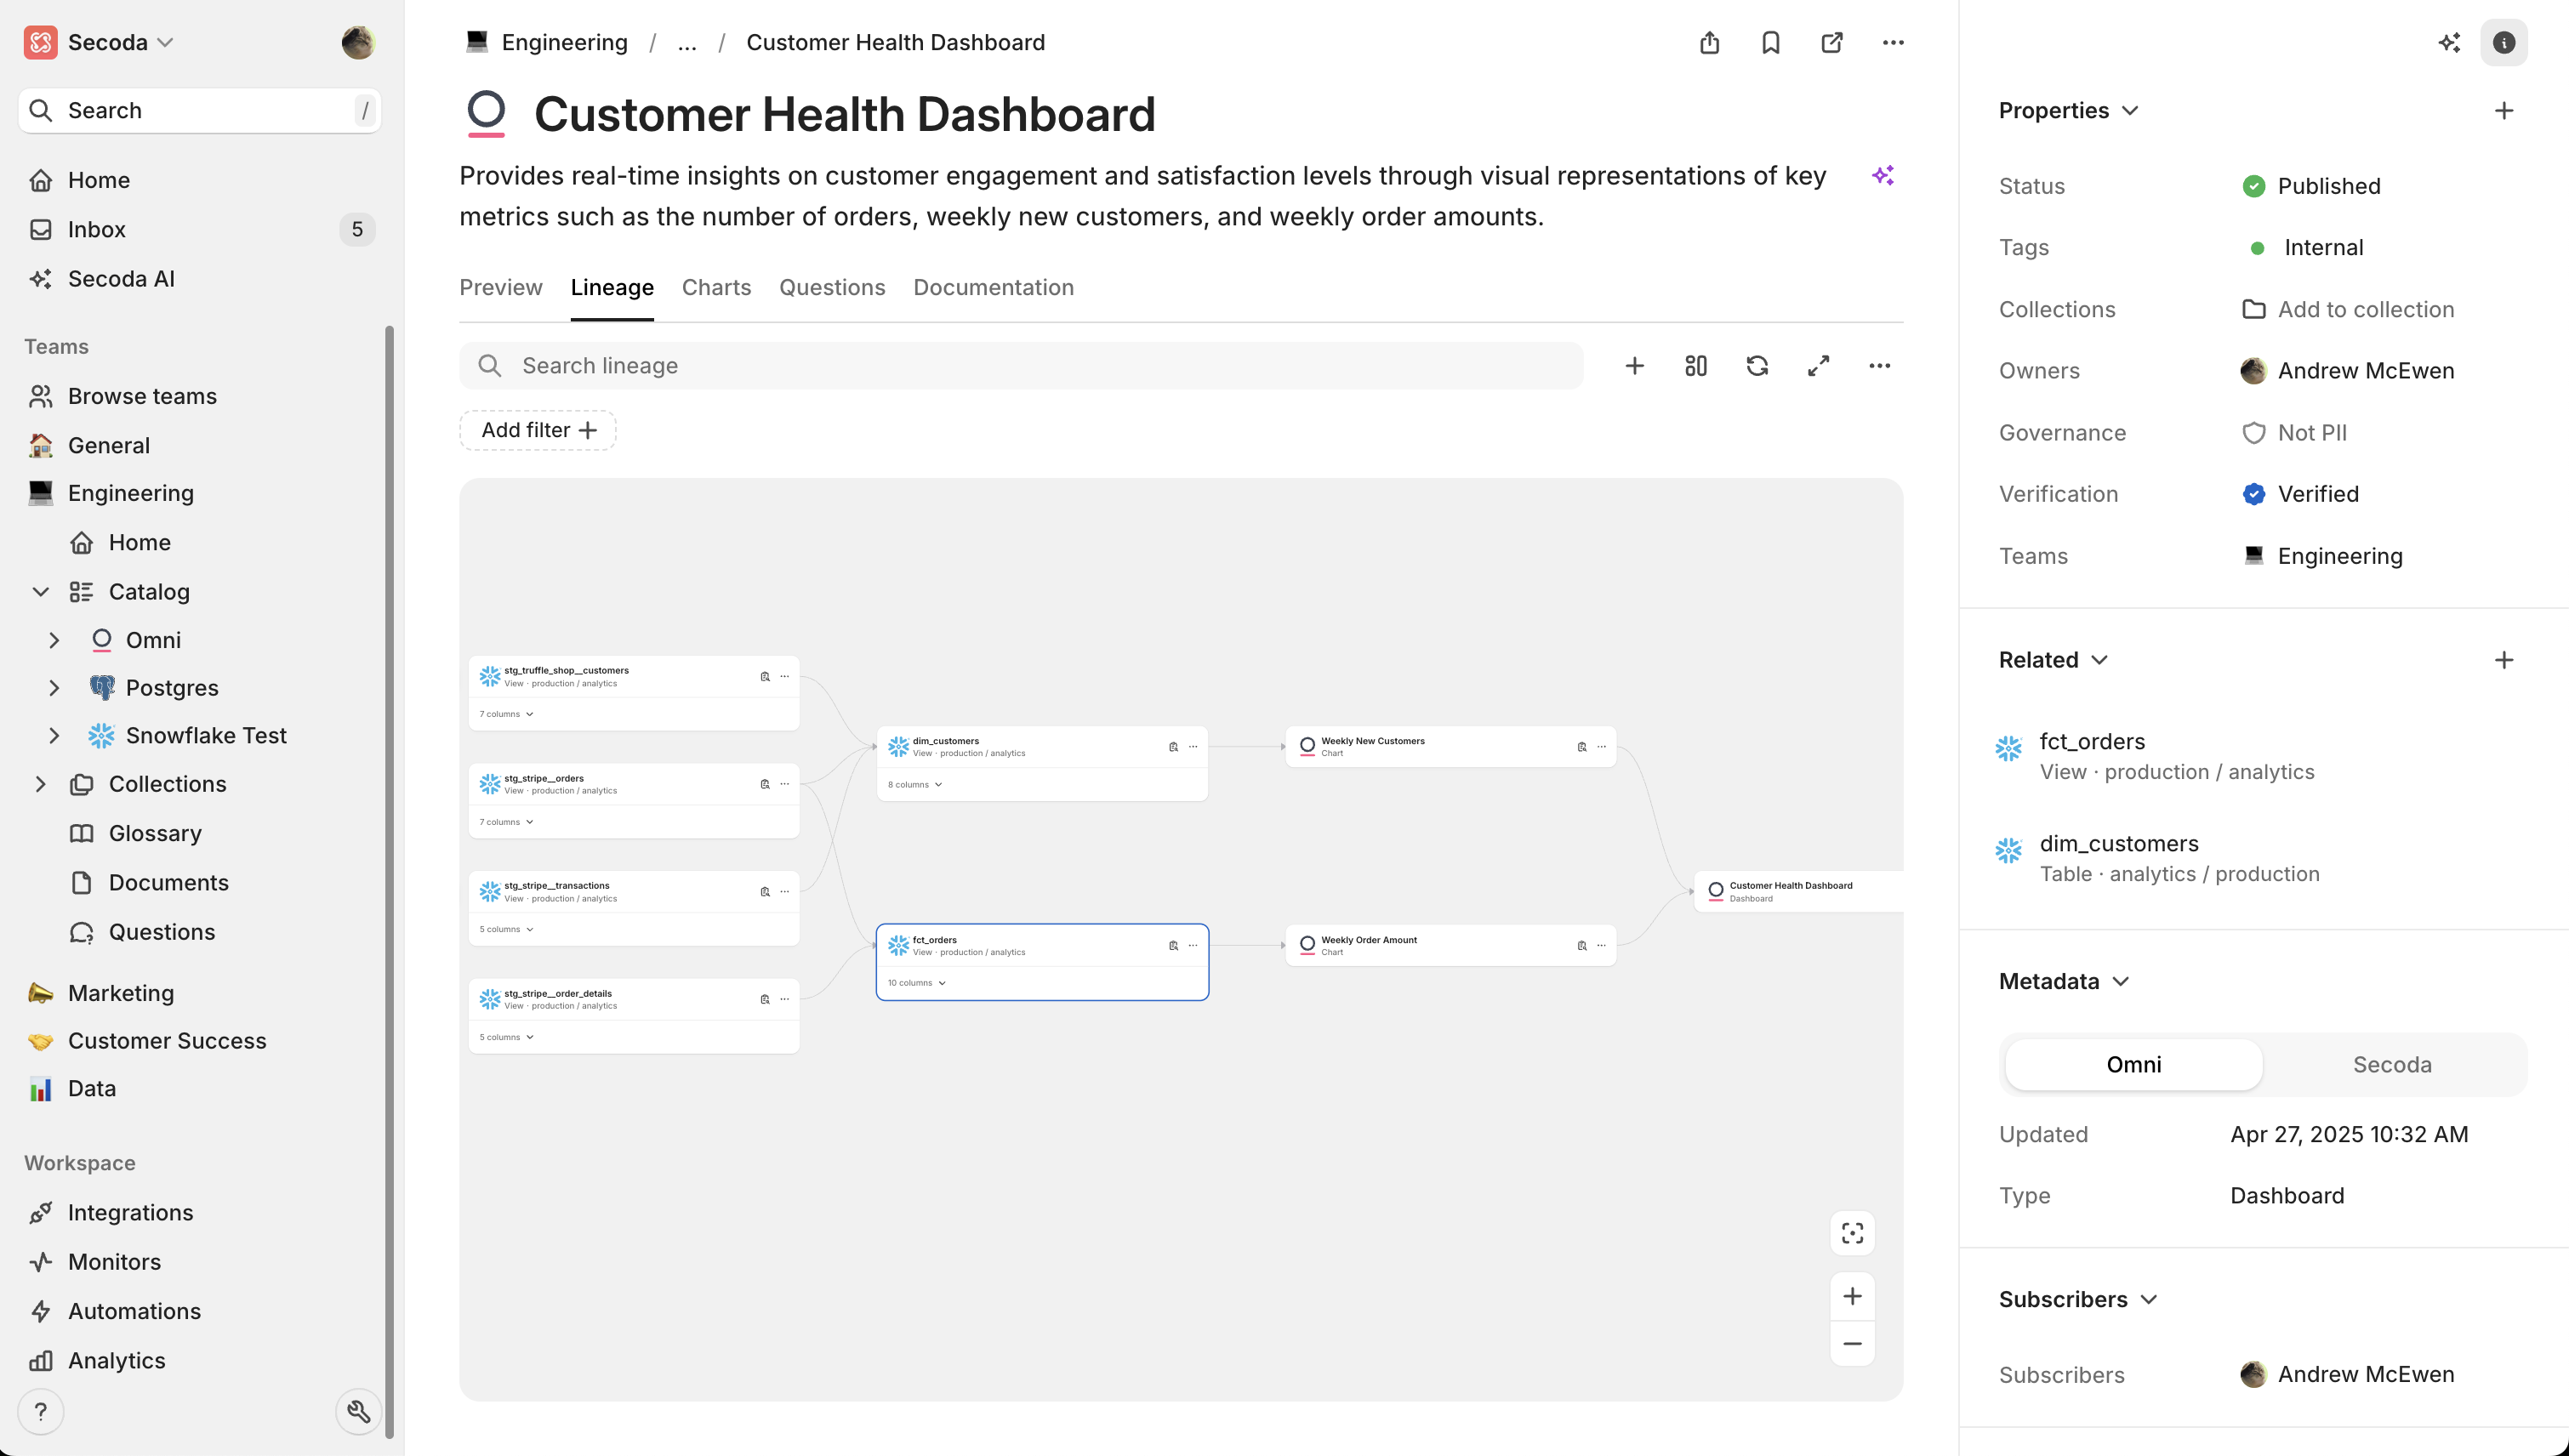Open dashboard in external link icon
2569x1456 pixels.
(1831, 42)
